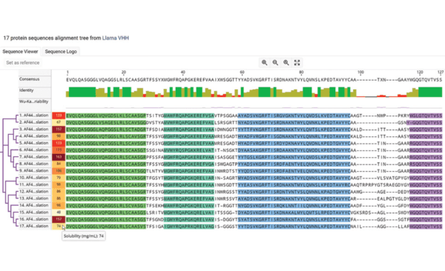Image resolution: width=445 pixels, height=271 pixels.
Task: Click the purple highlighted sequence region in row 17
Action: coord(426,227)
